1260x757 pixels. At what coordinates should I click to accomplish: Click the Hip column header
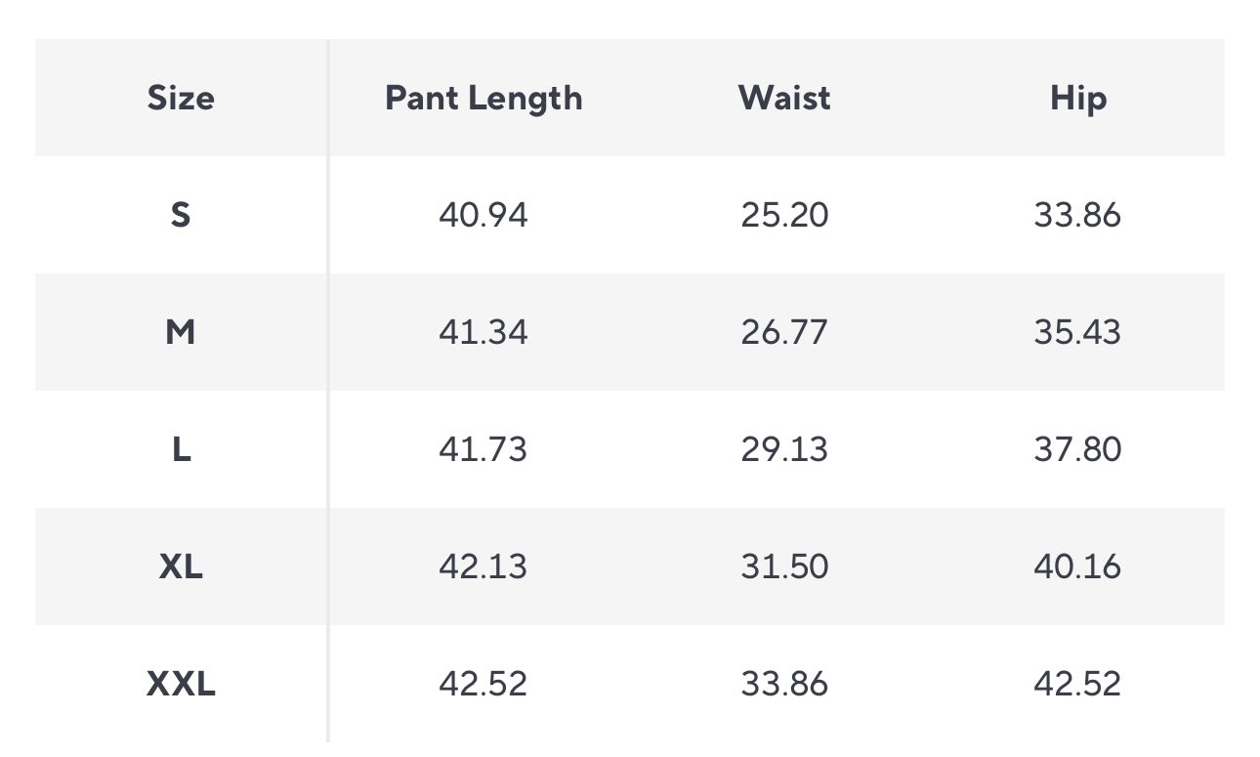click(x=1078, y=98)
